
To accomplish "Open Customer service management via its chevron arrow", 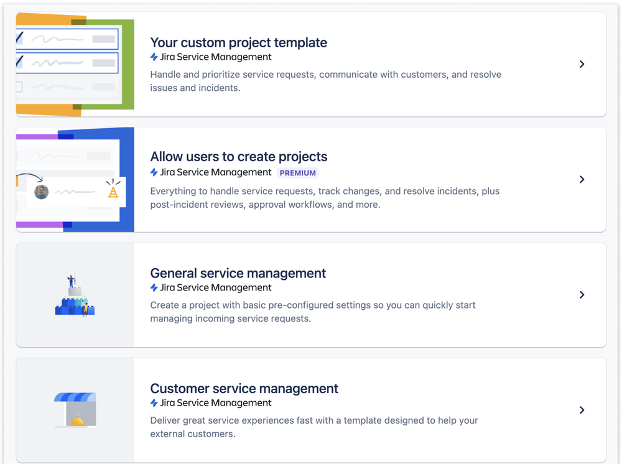I will (582, 410).
